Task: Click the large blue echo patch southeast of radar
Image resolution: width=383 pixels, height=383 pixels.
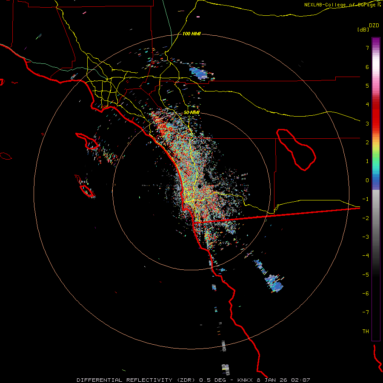Action: (x=275, y=283)
